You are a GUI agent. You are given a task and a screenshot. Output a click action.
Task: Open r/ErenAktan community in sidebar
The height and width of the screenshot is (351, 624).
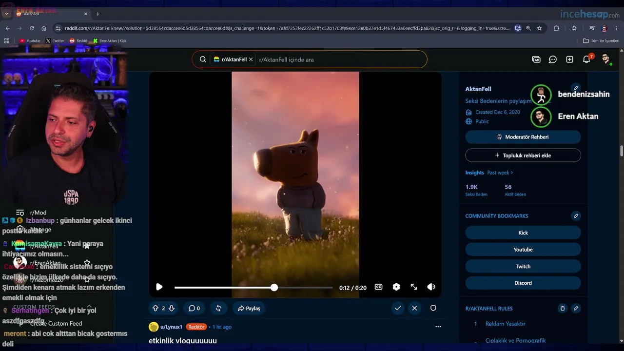tap(45, 263)
